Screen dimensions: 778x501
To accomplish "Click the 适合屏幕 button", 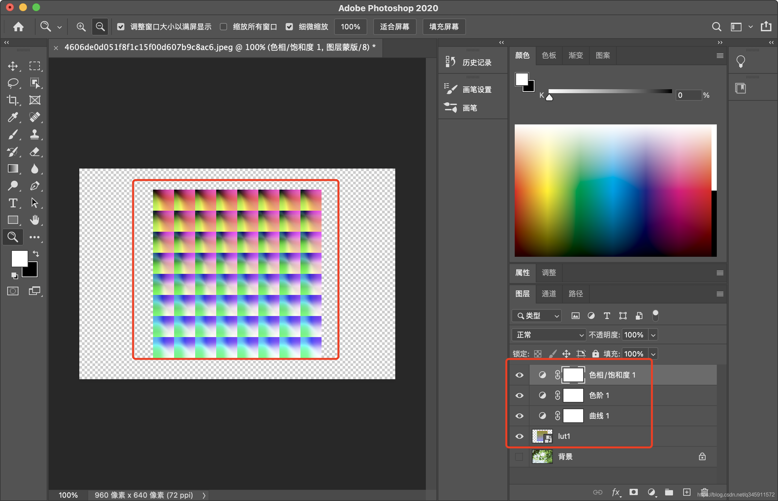I will pos(394,27).
